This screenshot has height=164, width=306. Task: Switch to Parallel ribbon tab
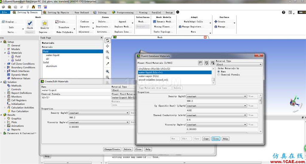pyautogui.click(x=157, y=13)
